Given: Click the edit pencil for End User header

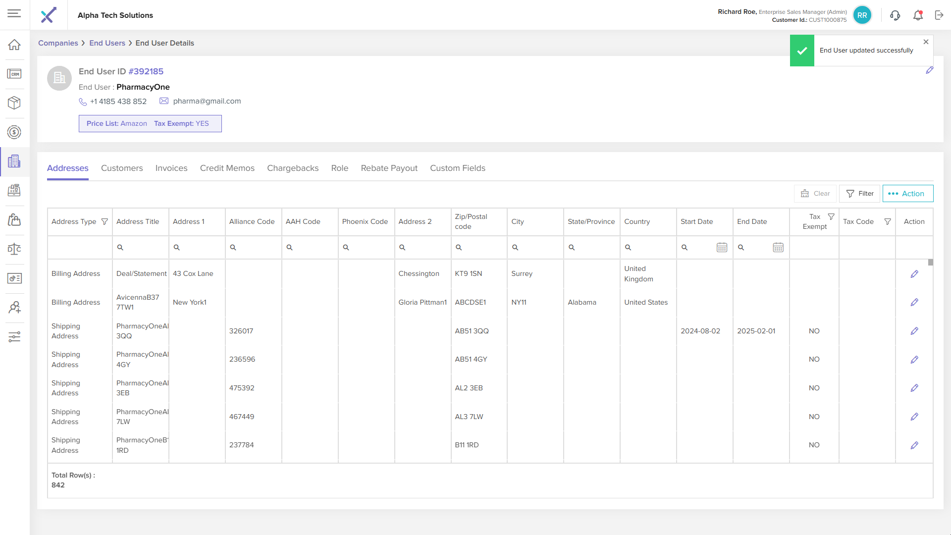Looking at the screenshot, I should coord(930,70).
